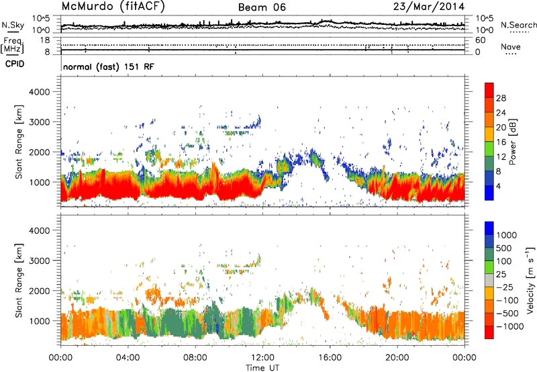Click the "Nave" legend label
The height and width of the screenshot is (372, 537).
511,47
